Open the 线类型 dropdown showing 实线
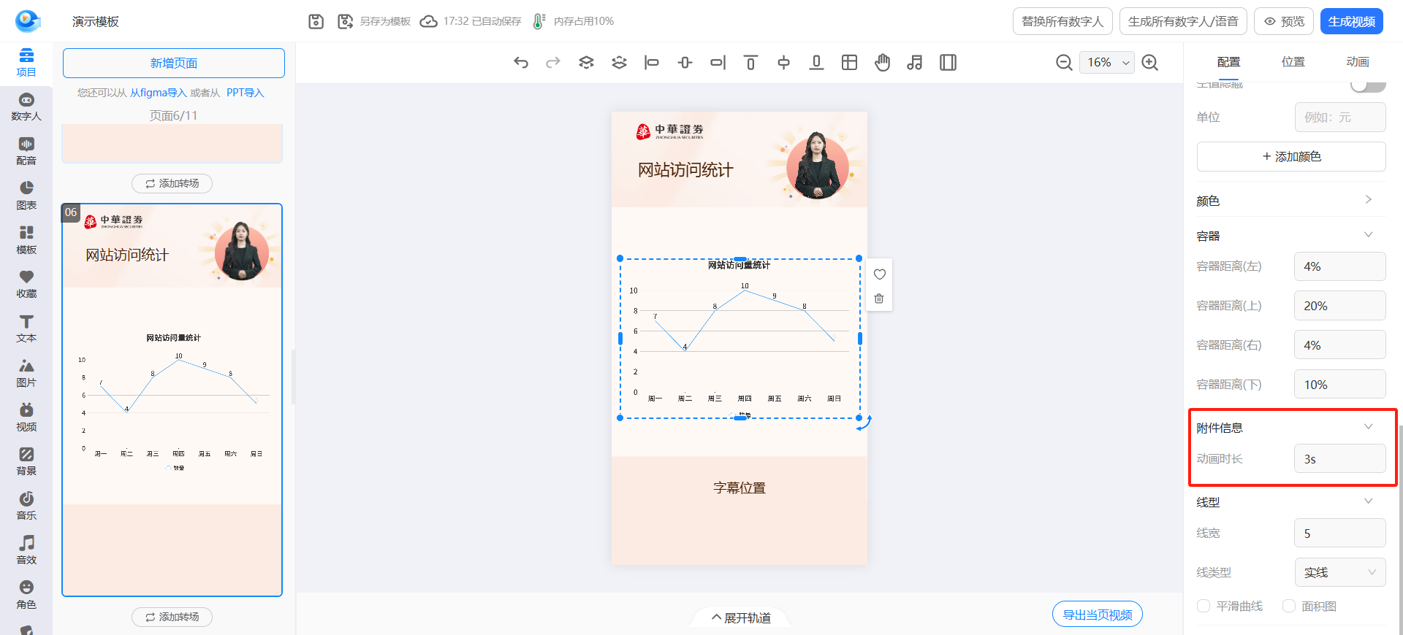The image size is (1403, 635). (1339, 572)
